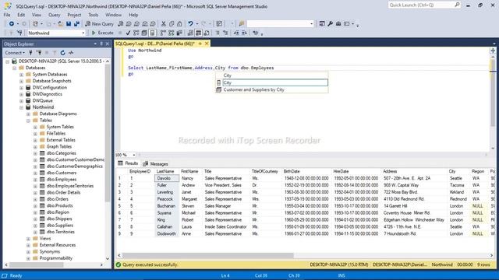Image resolution: width=499 pixels, height=280 pixels.
Task: Expand the dbo.Orders table node
Action: (x=35, y=199)
